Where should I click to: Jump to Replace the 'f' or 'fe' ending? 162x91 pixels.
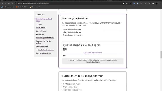click(44, 42)
